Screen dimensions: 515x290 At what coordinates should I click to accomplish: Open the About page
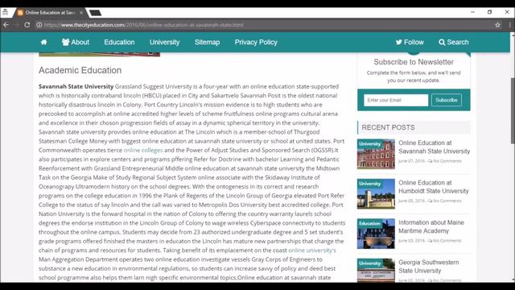click(76, 42)
